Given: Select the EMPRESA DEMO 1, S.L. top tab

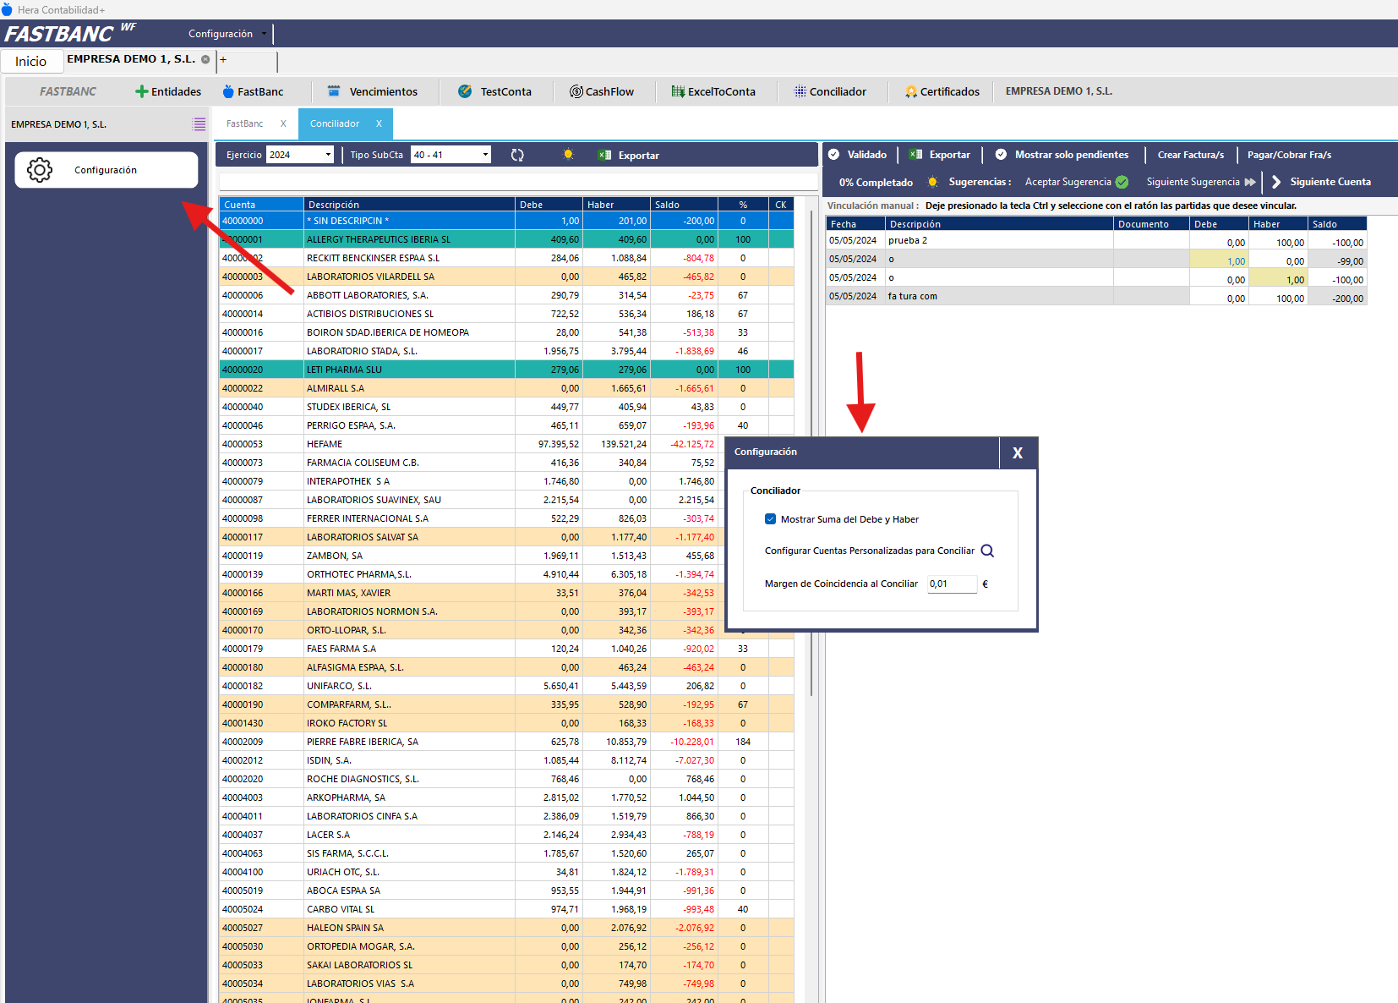Looking at the screenshot, I should [x=131, y=59].
